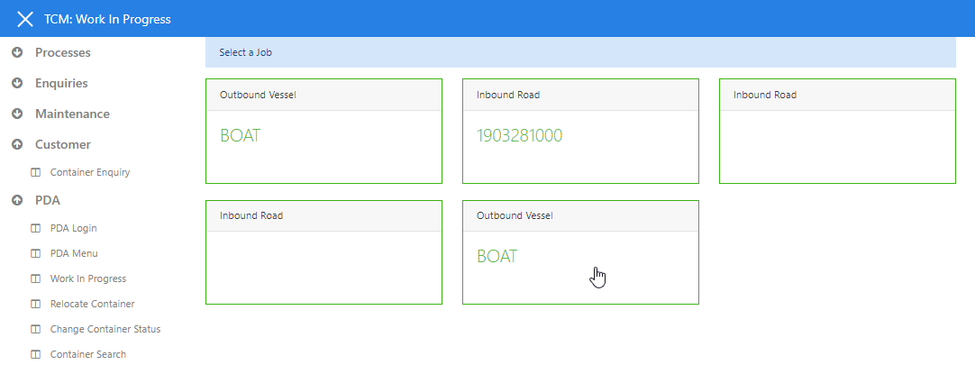
Task: Expand the Processes section
Action: (16, 53)
